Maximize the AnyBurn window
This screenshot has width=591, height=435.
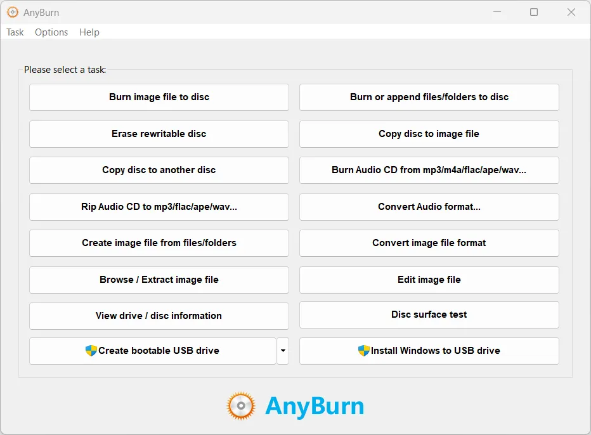point(534,12)
